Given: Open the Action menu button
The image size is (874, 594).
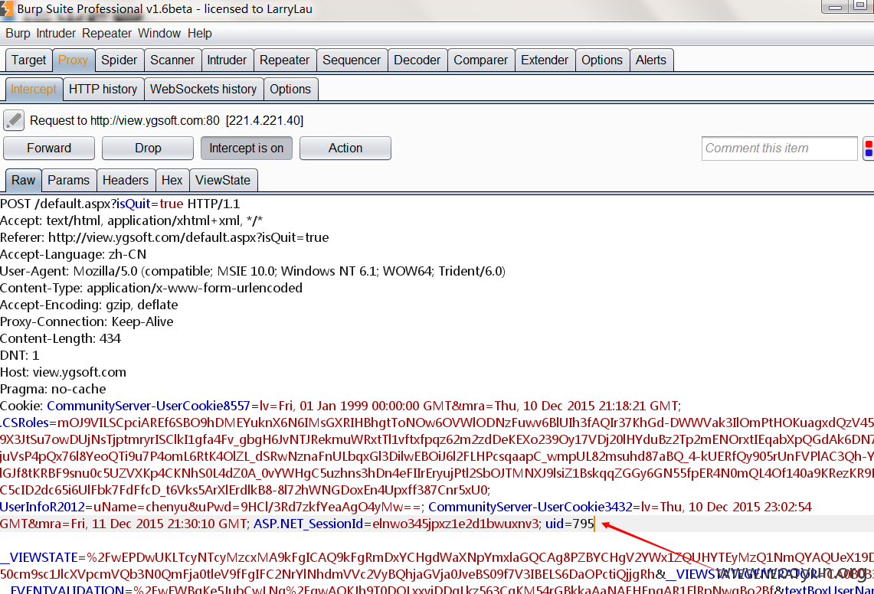Looking at the screenshot, I should pyautogui.click(x=345, y=148).
